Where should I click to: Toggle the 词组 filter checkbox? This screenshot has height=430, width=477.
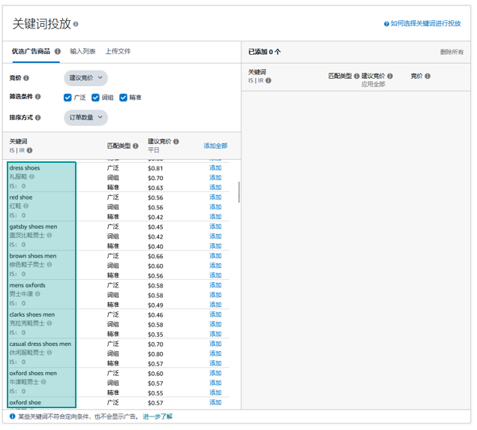[x=95, y=98]
